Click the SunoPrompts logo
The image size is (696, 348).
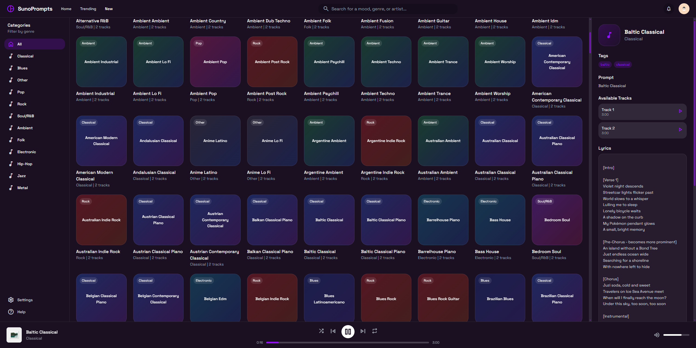coord(29,8)
